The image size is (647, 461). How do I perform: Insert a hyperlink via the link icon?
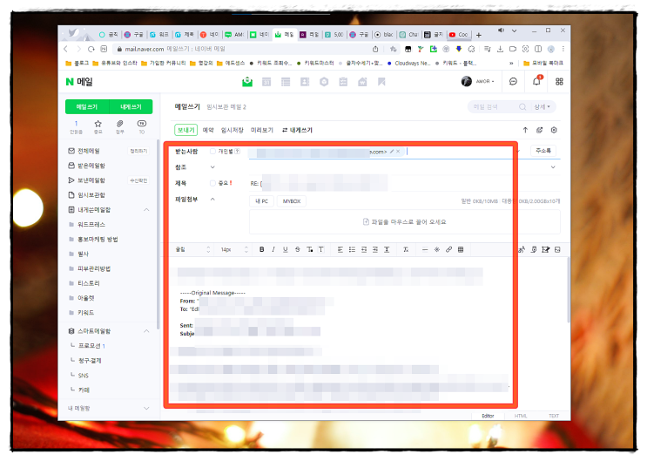(448, 249)
